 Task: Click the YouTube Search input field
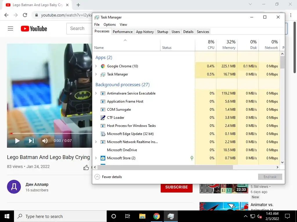pos(79,29)
